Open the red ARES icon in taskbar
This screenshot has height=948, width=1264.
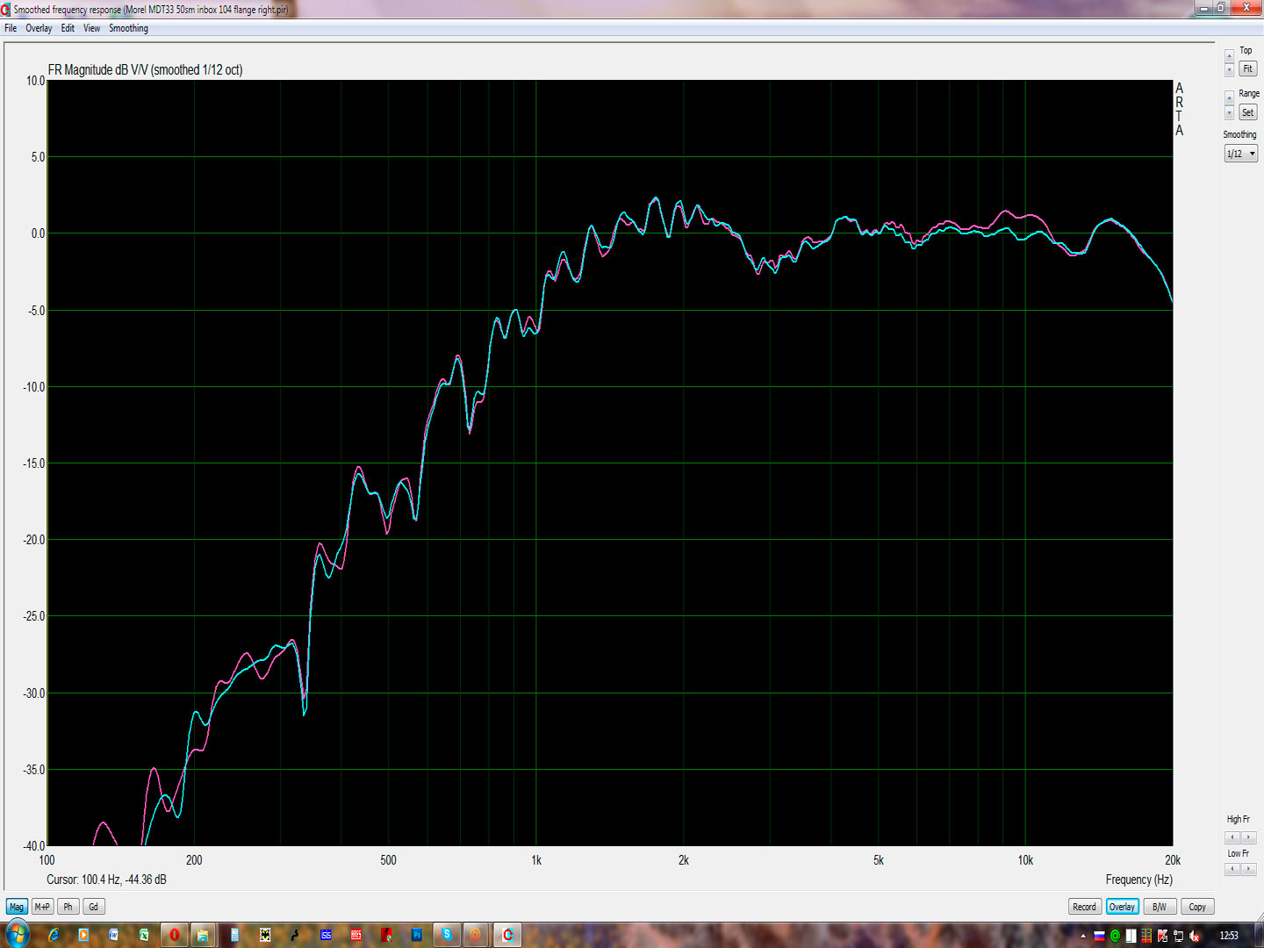355,935
